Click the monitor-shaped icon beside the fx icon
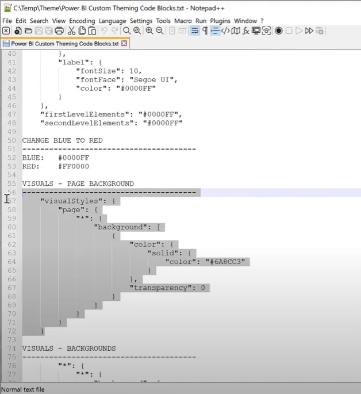The image size is (361, 394). coord(256,31)
